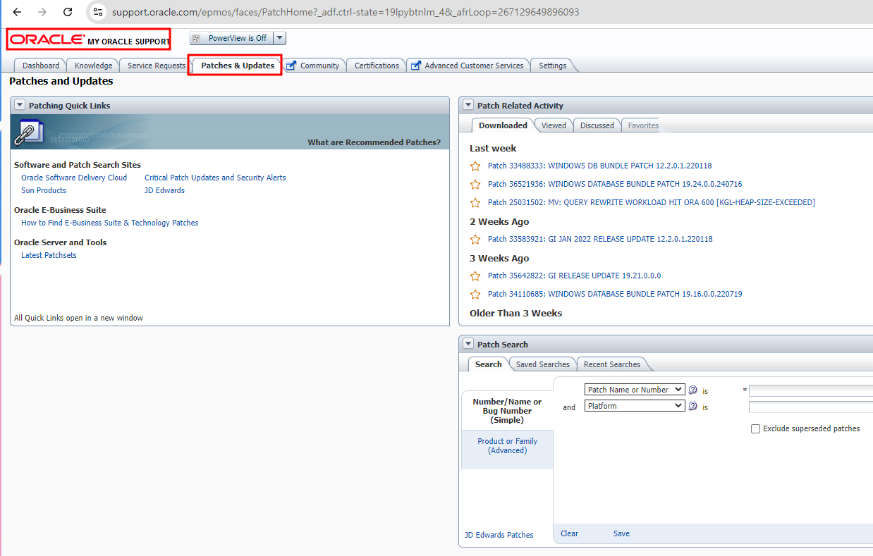The width and height of the screenshot is (873, 556).
Task: Click help icon beside Patch Name or Number
Action: coord(692,390)
